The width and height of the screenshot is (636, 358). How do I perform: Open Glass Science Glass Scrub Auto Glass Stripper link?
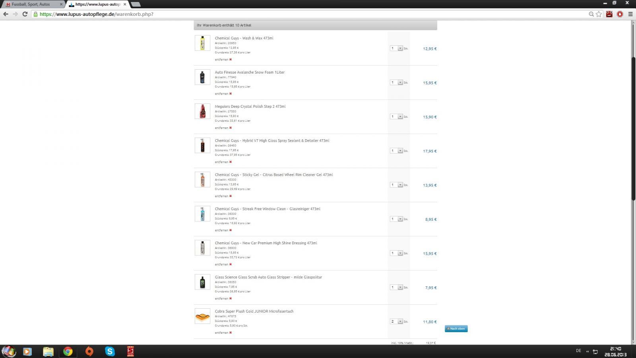coord(268,277)
